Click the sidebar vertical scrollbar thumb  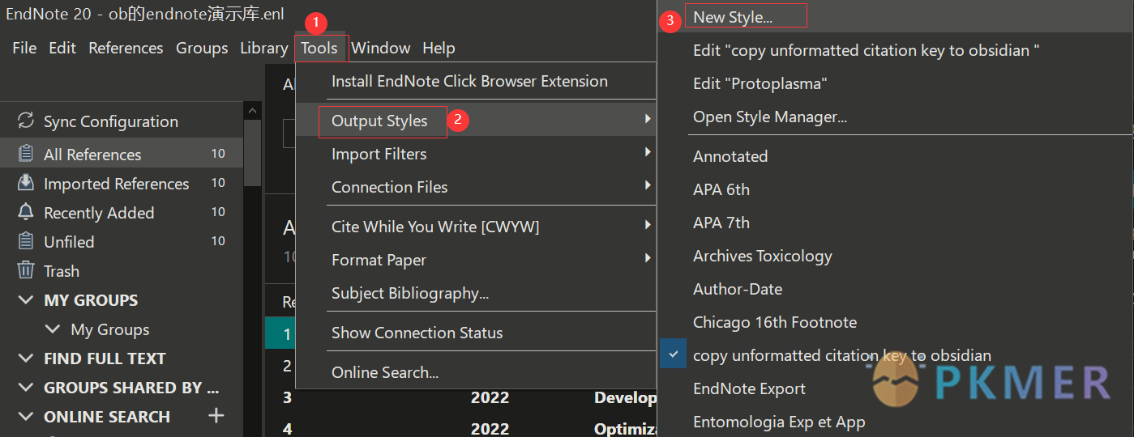point(253,153)
